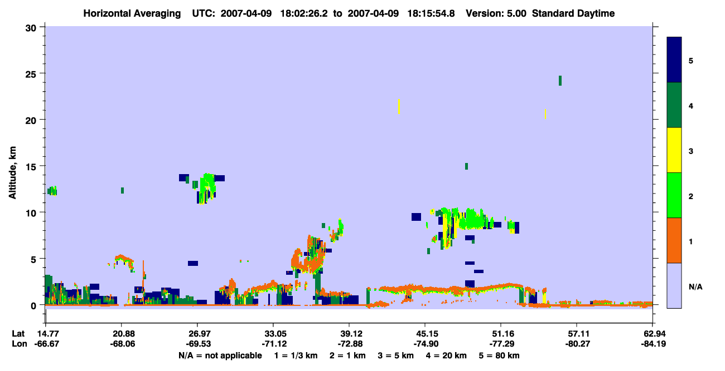This screenshot has width=725, height=371.
Task: Click the longitude value '-74.90'
Action: [425, 344]
